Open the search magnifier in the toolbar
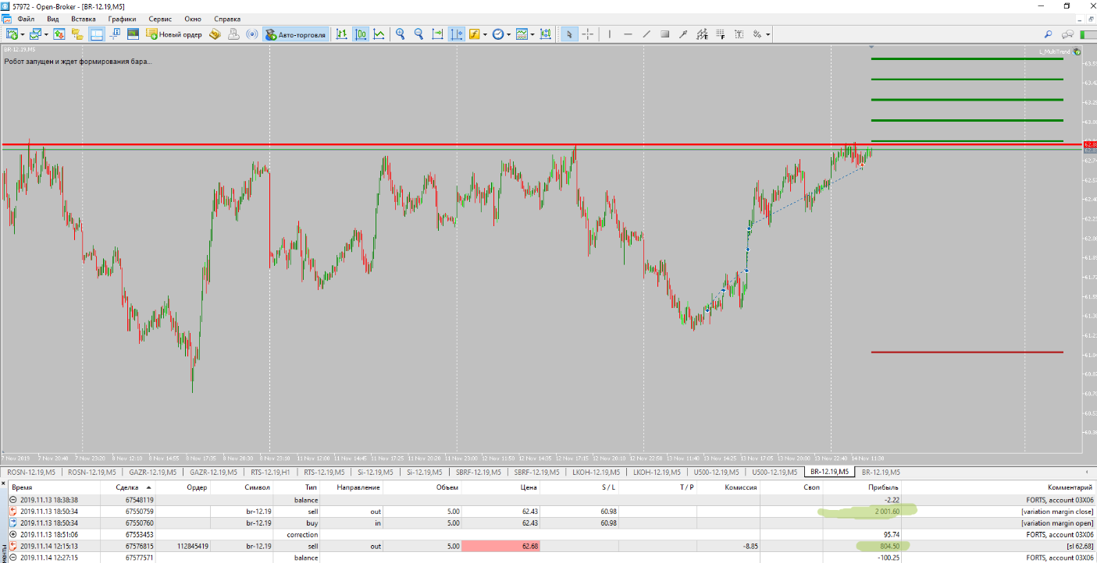This screenshot has width=1097, height=563. [x=1048, y=34]
